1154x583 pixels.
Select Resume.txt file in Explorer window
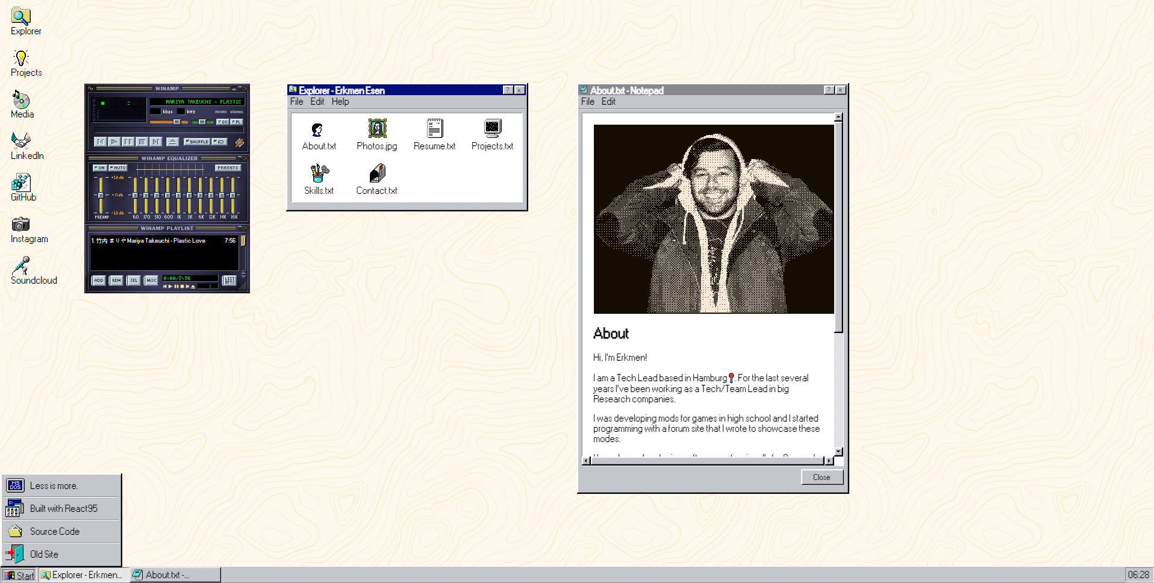coord(434,135)
